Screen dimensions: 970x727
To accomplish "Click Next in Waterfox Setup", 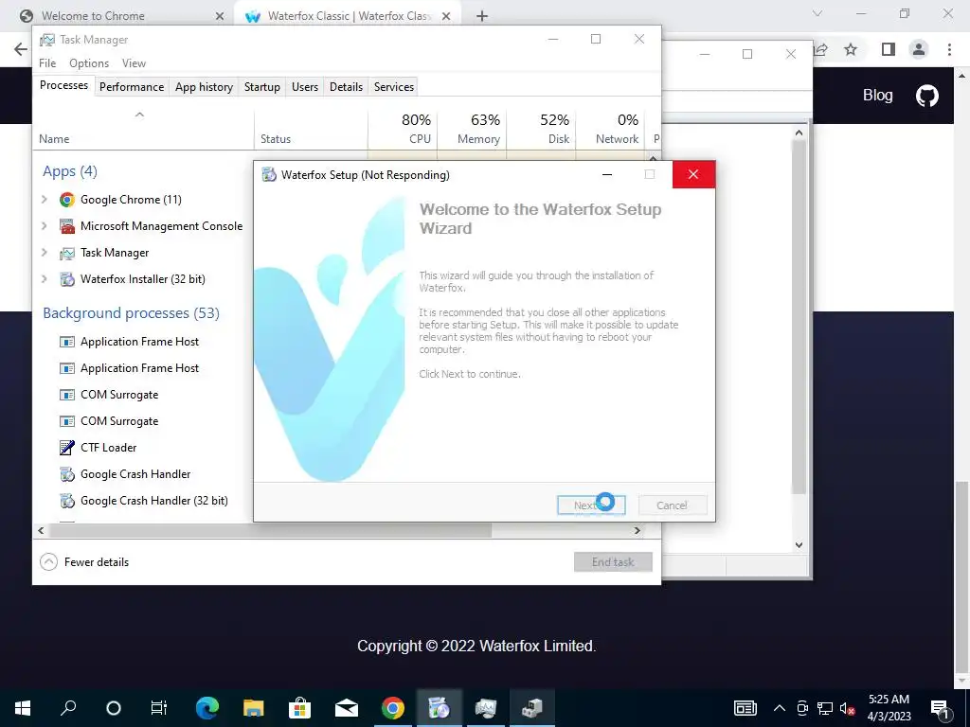I will (x=591, y=505).
